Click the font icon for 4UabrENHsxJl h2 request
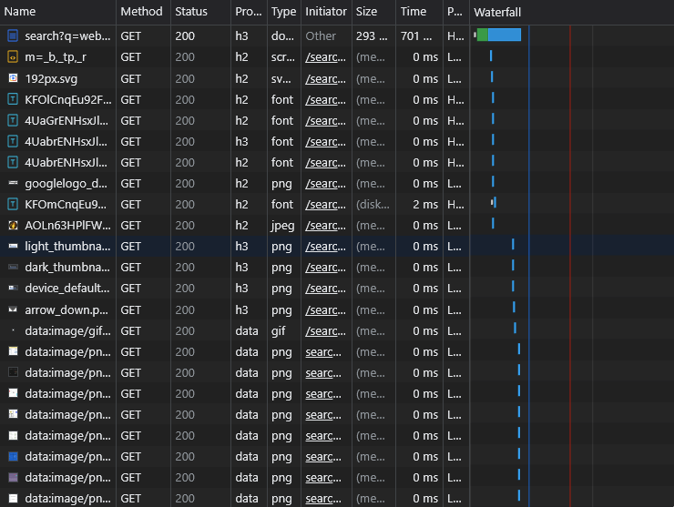Image resolution: width=674 pixels, height=507 pixels. (13, 162)
